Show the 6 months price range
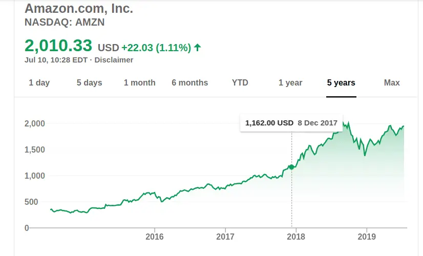This screenshot has height=256, width=423. coord(190,82)
